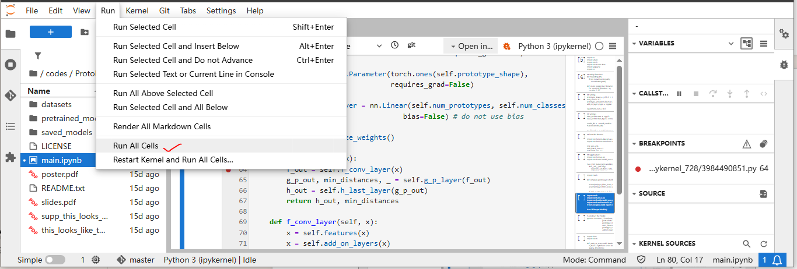The width and height of the screenshot is (797, 269).
Task: Open the Debugger panel bug icon
Action: point(784,65)
